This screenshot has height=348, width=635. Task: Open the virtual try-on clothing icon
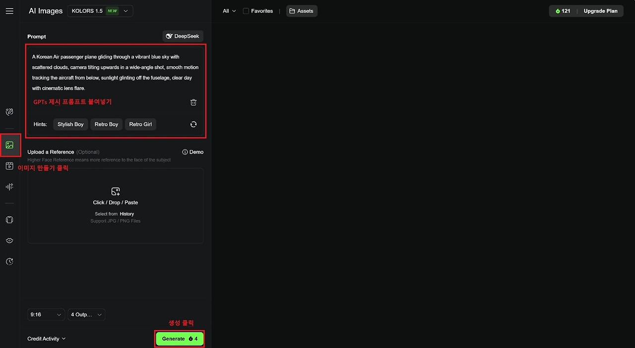(x=9, y=220)
